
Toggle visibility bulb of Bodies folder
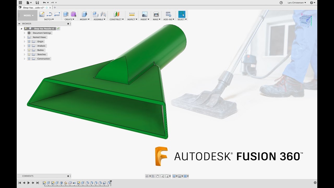point(29,50)
